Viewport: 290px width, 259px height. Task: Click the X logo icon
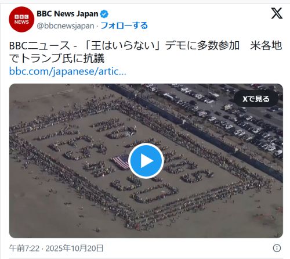277,13
